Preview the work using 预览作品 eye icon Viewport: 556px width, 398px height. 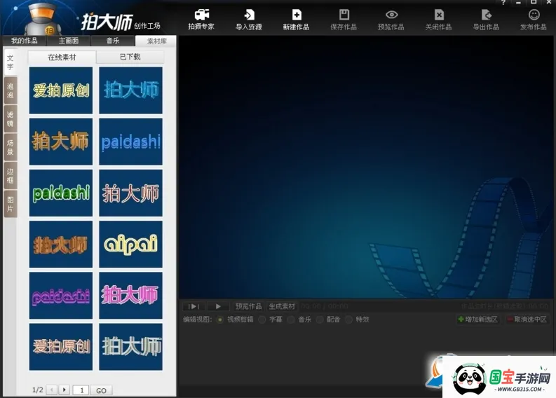click(391, 19)
